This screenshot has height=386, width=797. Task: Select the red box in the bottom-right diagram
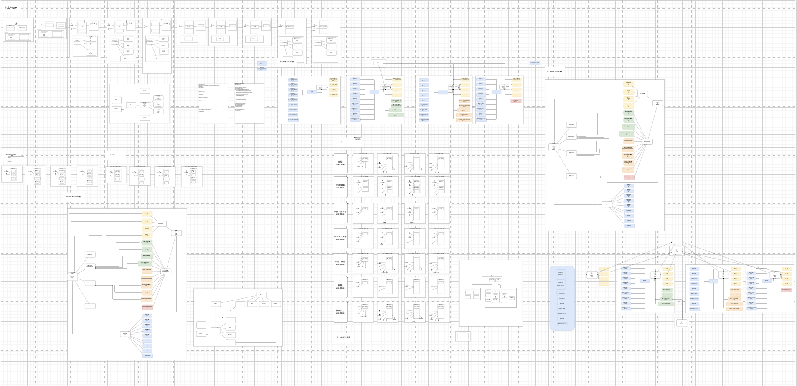click(x=787, y=289)
